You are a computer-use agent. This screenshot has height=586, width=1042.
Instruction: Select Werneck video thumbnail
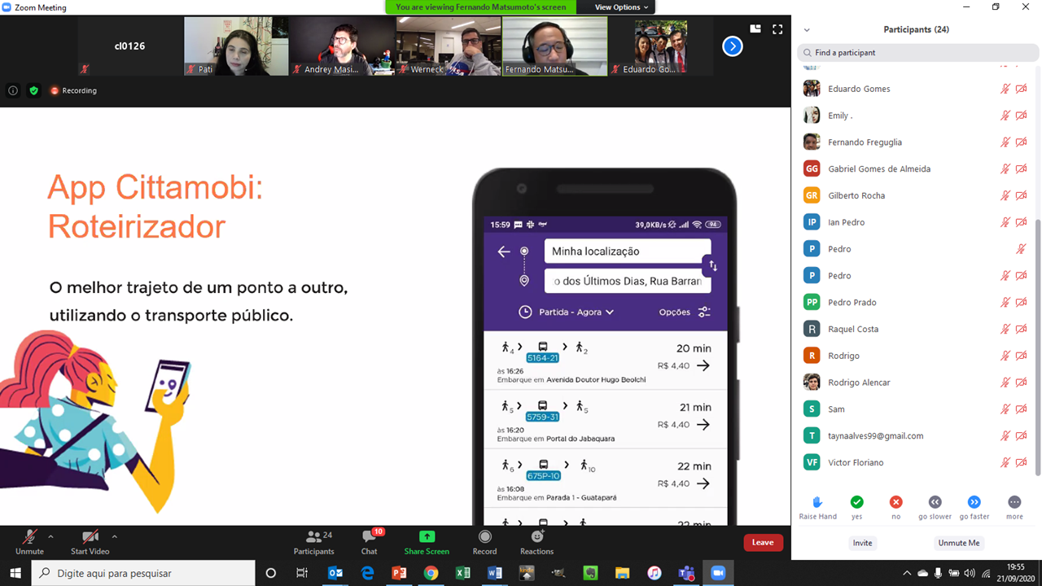(x=448, y=46)
